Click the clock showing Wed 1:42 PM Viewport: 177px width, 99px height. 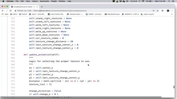click(x=160, y=1)
